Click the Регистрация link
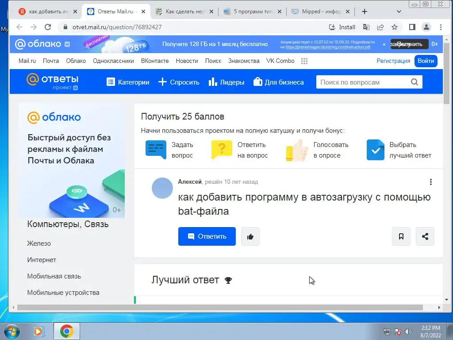The image size is (453, 340). click(x=393, y=61)
